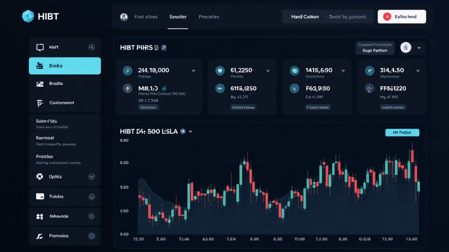This screenshot has width=449, height=252.
Task: Click the Hift sidebar icon
Action: coord(40,47)
